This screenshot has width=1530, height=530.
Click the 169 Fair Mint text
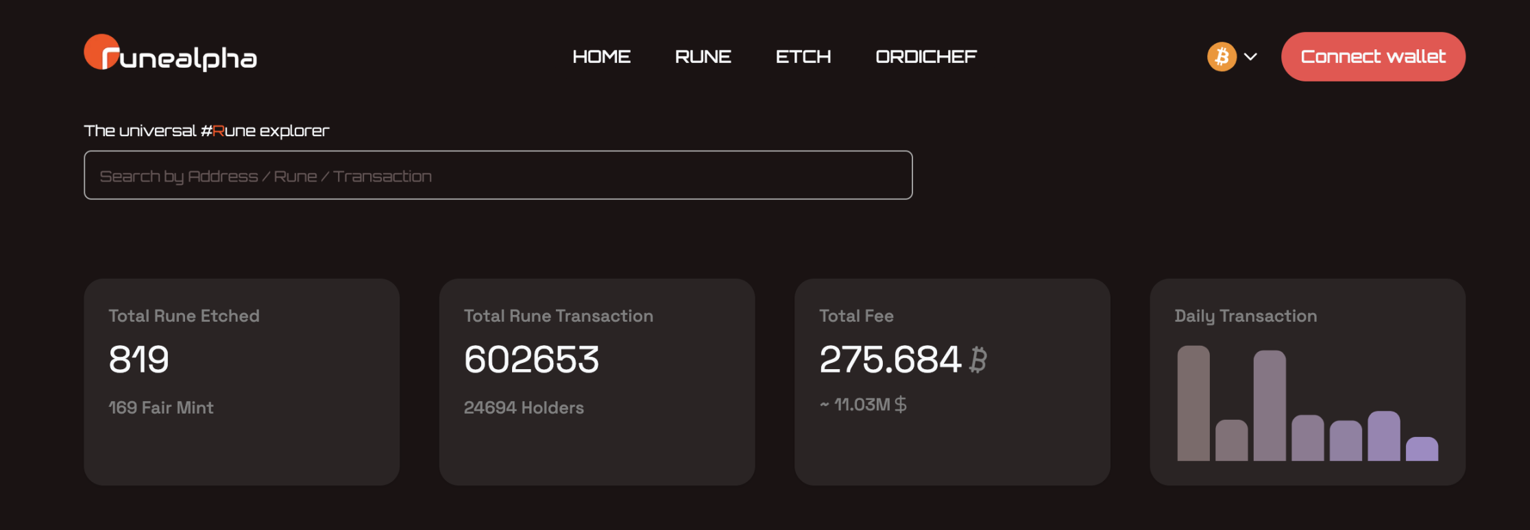[x=161, y=407]
